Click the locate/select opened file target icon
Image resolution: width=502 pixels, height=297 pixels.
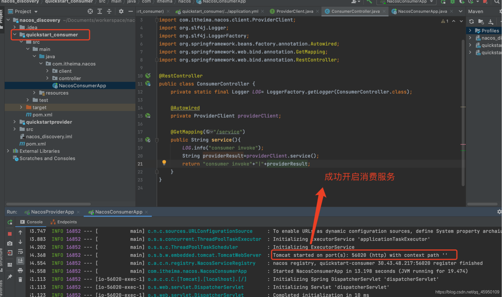pyautogui.click(x=90, y=11)
